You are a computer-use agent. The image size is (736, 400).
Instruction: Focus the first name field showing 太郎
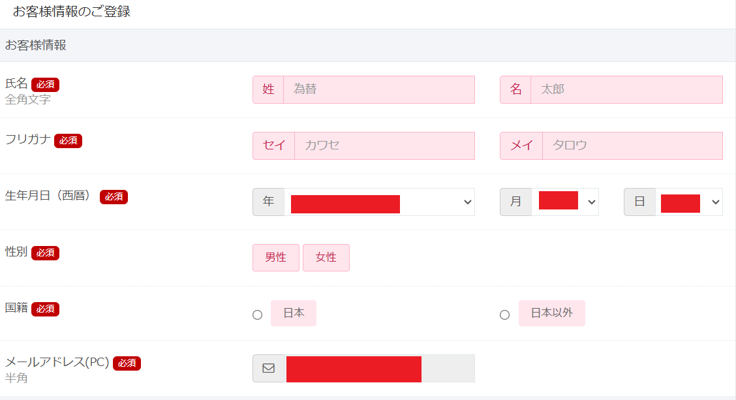626,89
